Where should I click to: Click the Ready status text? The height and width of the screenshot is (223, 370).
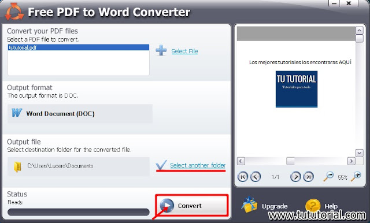(x=15, y=202)
